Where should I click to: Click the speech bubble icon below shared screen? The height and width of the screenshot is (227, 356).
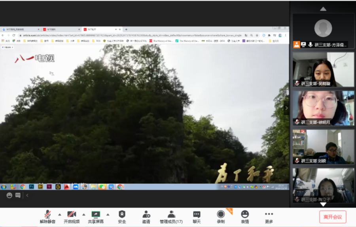[x=18, y=195]
